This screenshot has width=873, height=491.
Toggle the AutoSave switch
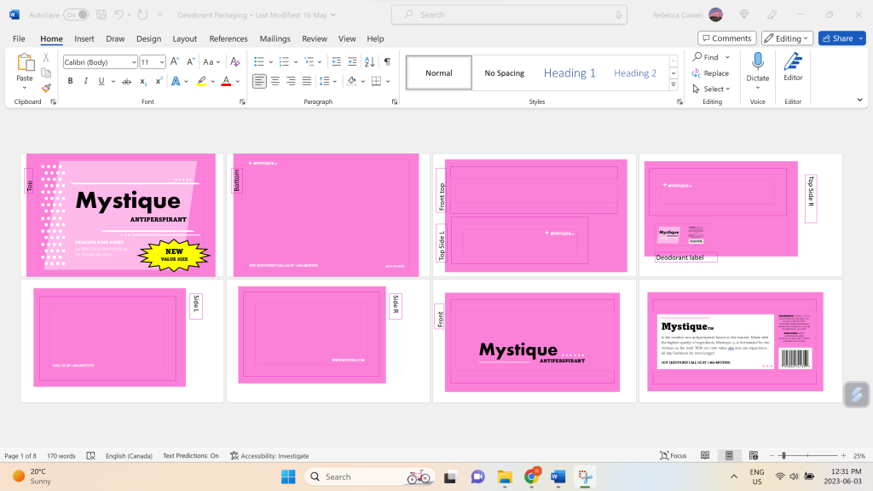(75, 14)
